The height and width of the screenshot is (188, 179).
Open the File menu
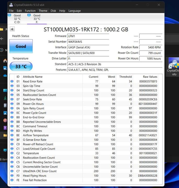(11, 11)
